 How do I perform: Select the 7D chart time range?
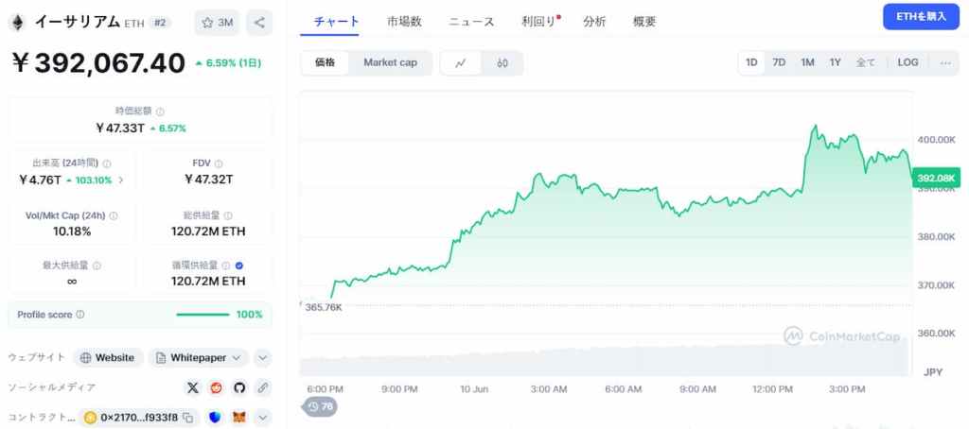779,63
